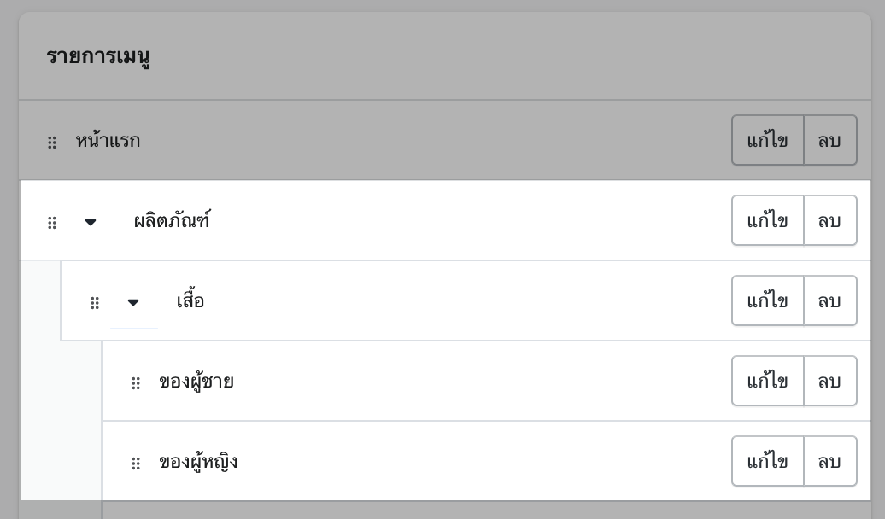Click the drag handle of เสื้อ
The width and height of the screenshot is (885, 519).
95,302
